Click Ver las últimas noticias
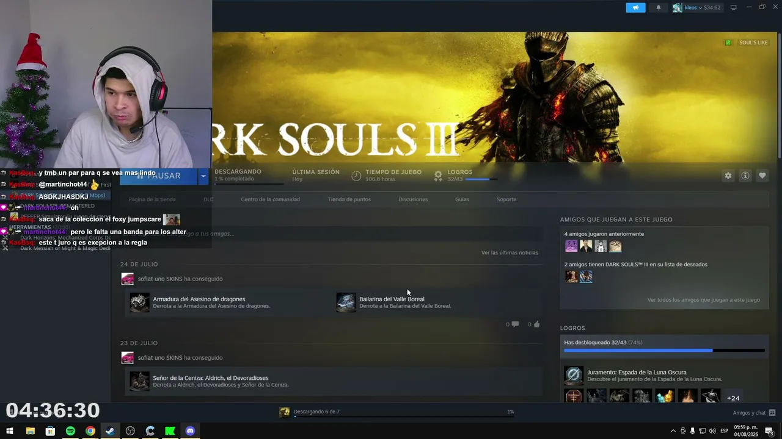 [510, 252]
